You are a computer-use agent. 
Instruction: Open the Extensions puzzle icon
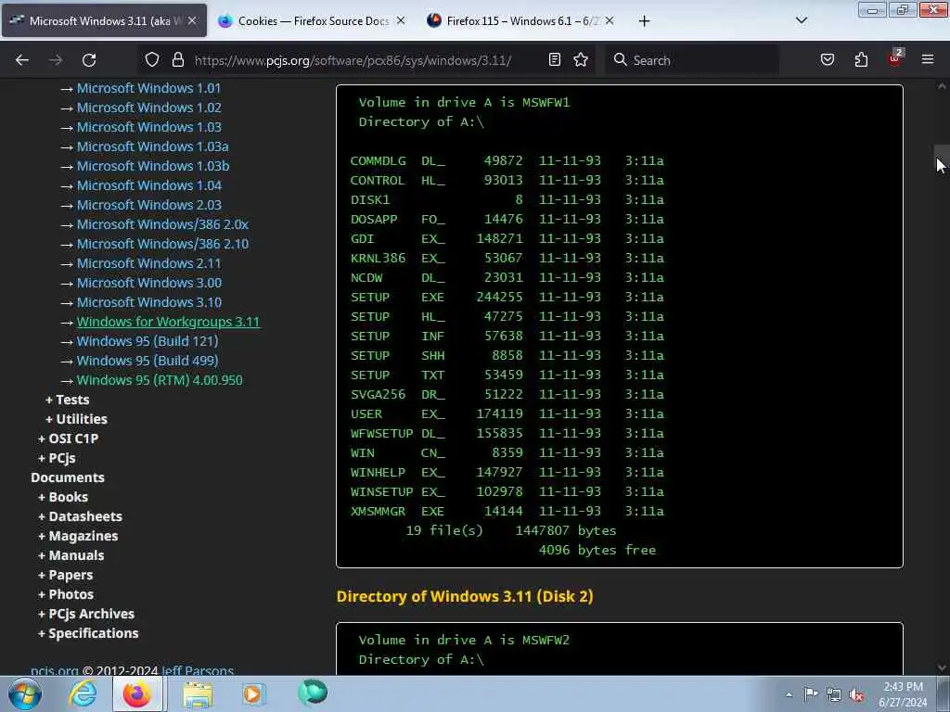tap(861, 59)
